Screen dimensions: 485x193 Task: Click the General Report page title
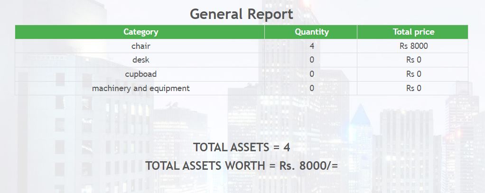coord(241,14)
